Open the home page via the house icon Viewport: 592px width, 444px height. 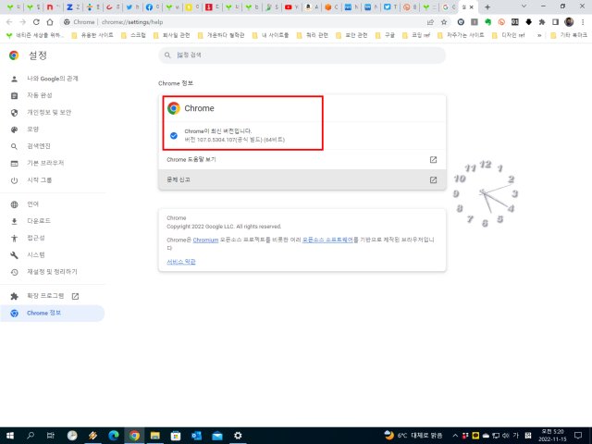(50, 22)
